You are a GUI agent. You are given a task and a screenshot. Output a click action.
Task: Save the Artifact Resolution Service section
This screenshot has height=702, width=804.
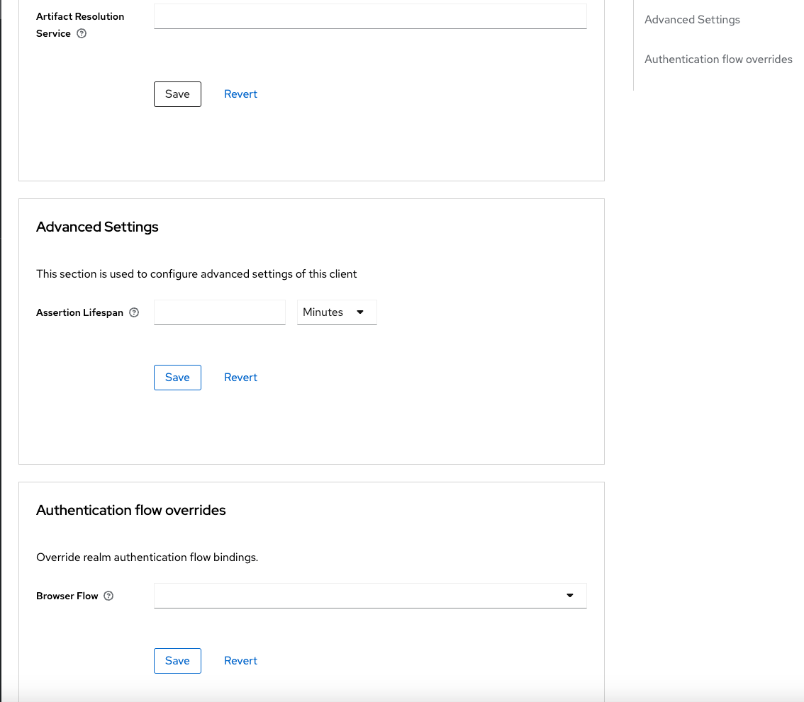tap(177, 94)
